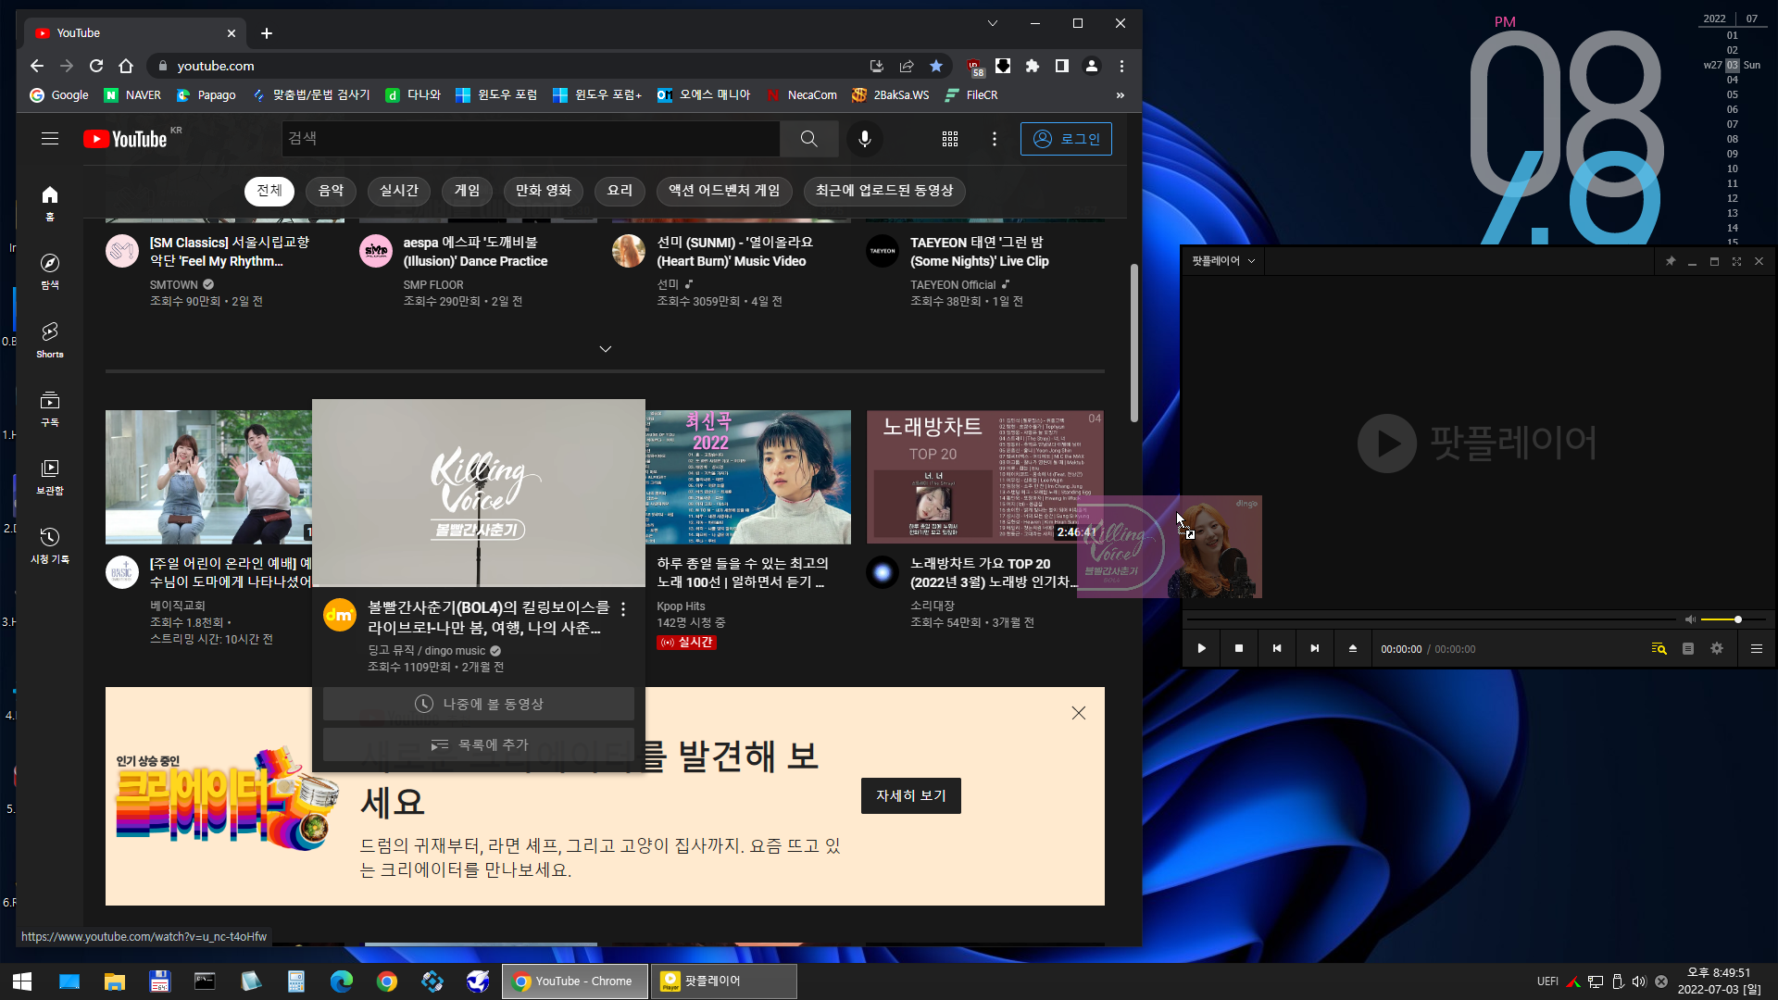This screenshot has width=1778, height=1000.
Task: Click 자세히 보기 on creator banner
Action: coord(911,795)
